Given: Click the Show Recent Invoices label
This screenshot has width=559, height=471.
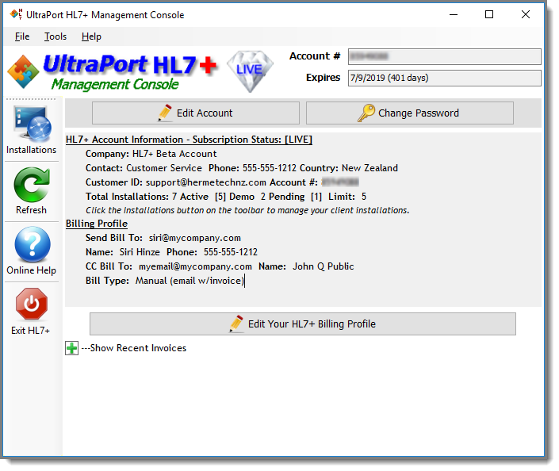Looking at the screenshot, I should [134, 348].
